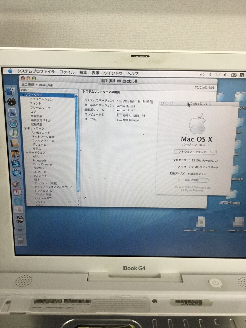Select 環境設定パネル in the contents list
Image resolution: width=246 pixels, height=328 pixels.
(41, 120)
